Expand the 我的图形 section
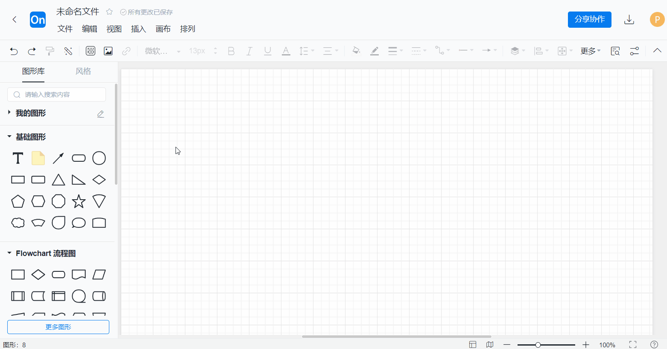This screenshot has height=349, width=667. click(x=9, y=113)
